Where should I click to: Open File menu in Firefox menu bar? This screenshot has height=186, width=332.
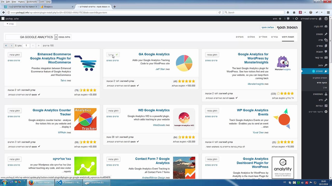point(3,2)
